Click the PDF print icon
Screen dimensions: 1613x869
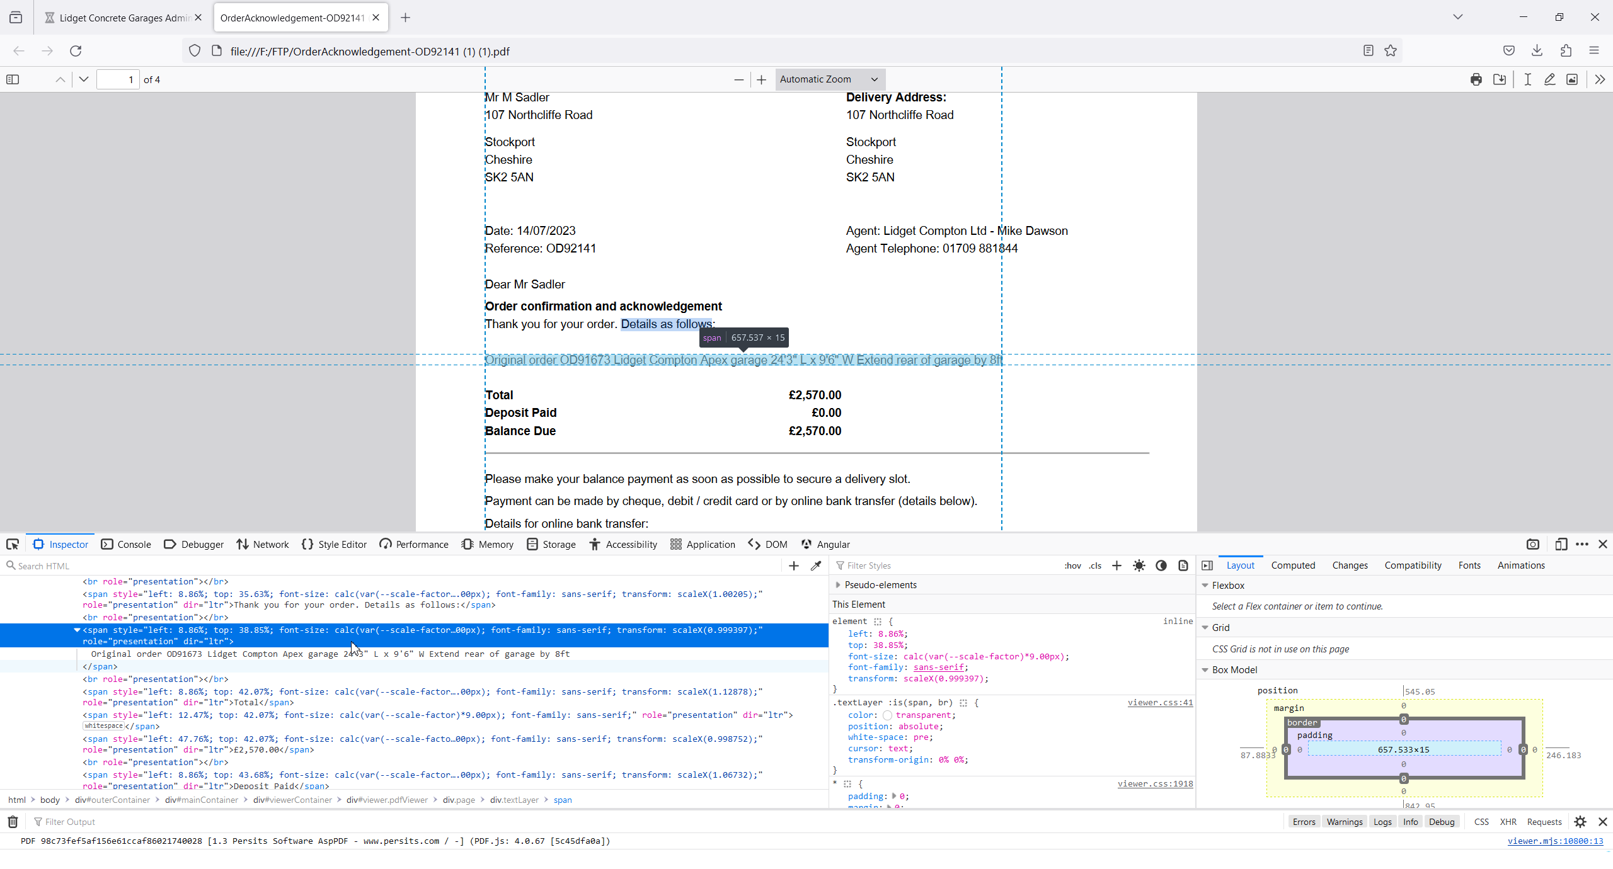point(1476,79)
